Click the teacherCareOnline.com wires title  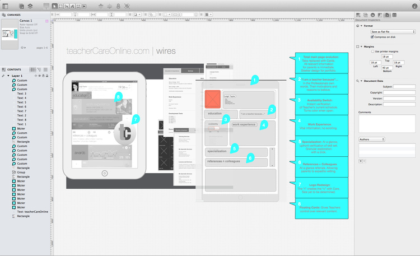click(121, 51)
